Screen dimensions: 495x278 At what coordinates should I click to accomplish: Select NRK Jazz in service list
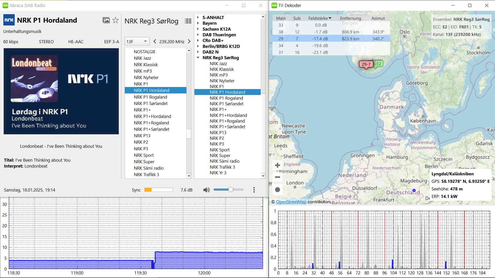tap(142, 58)
